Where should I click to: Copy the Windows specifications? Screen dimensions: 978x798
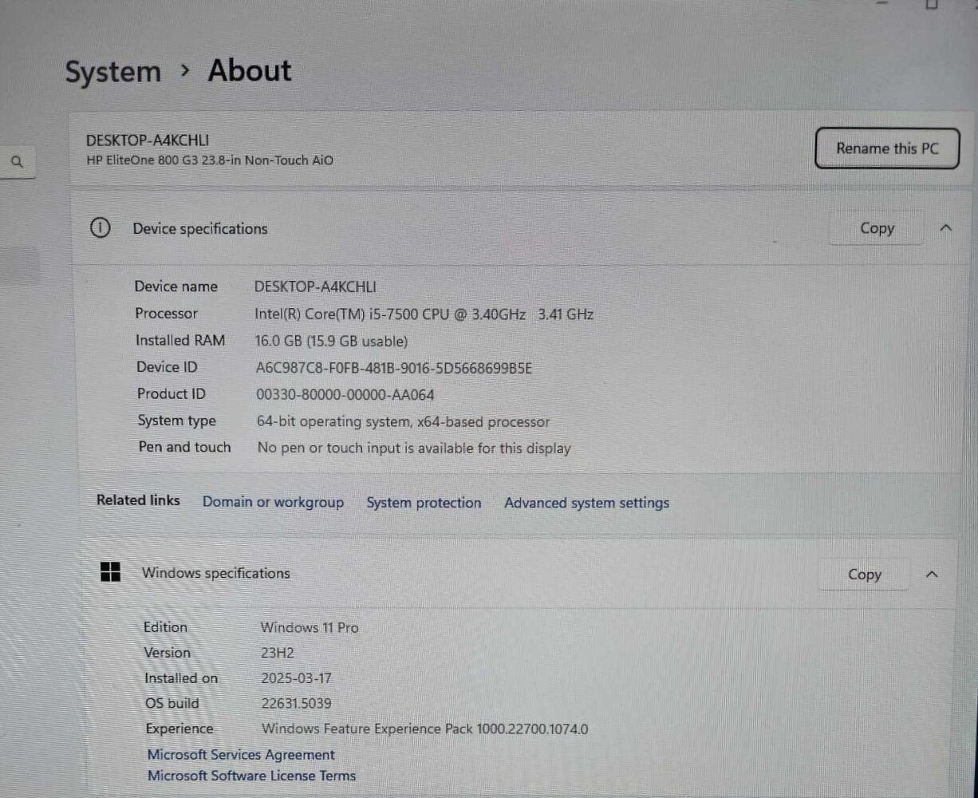pyautogui.click(x=865, y=575)
